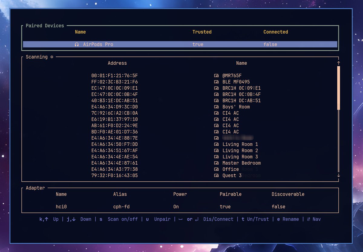
Task: Click the device icon next to Quest 3
Action: [x=216, y=175]
